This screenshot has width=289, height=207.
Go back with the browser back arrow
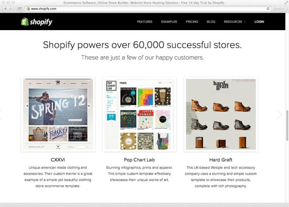point(5,9)
